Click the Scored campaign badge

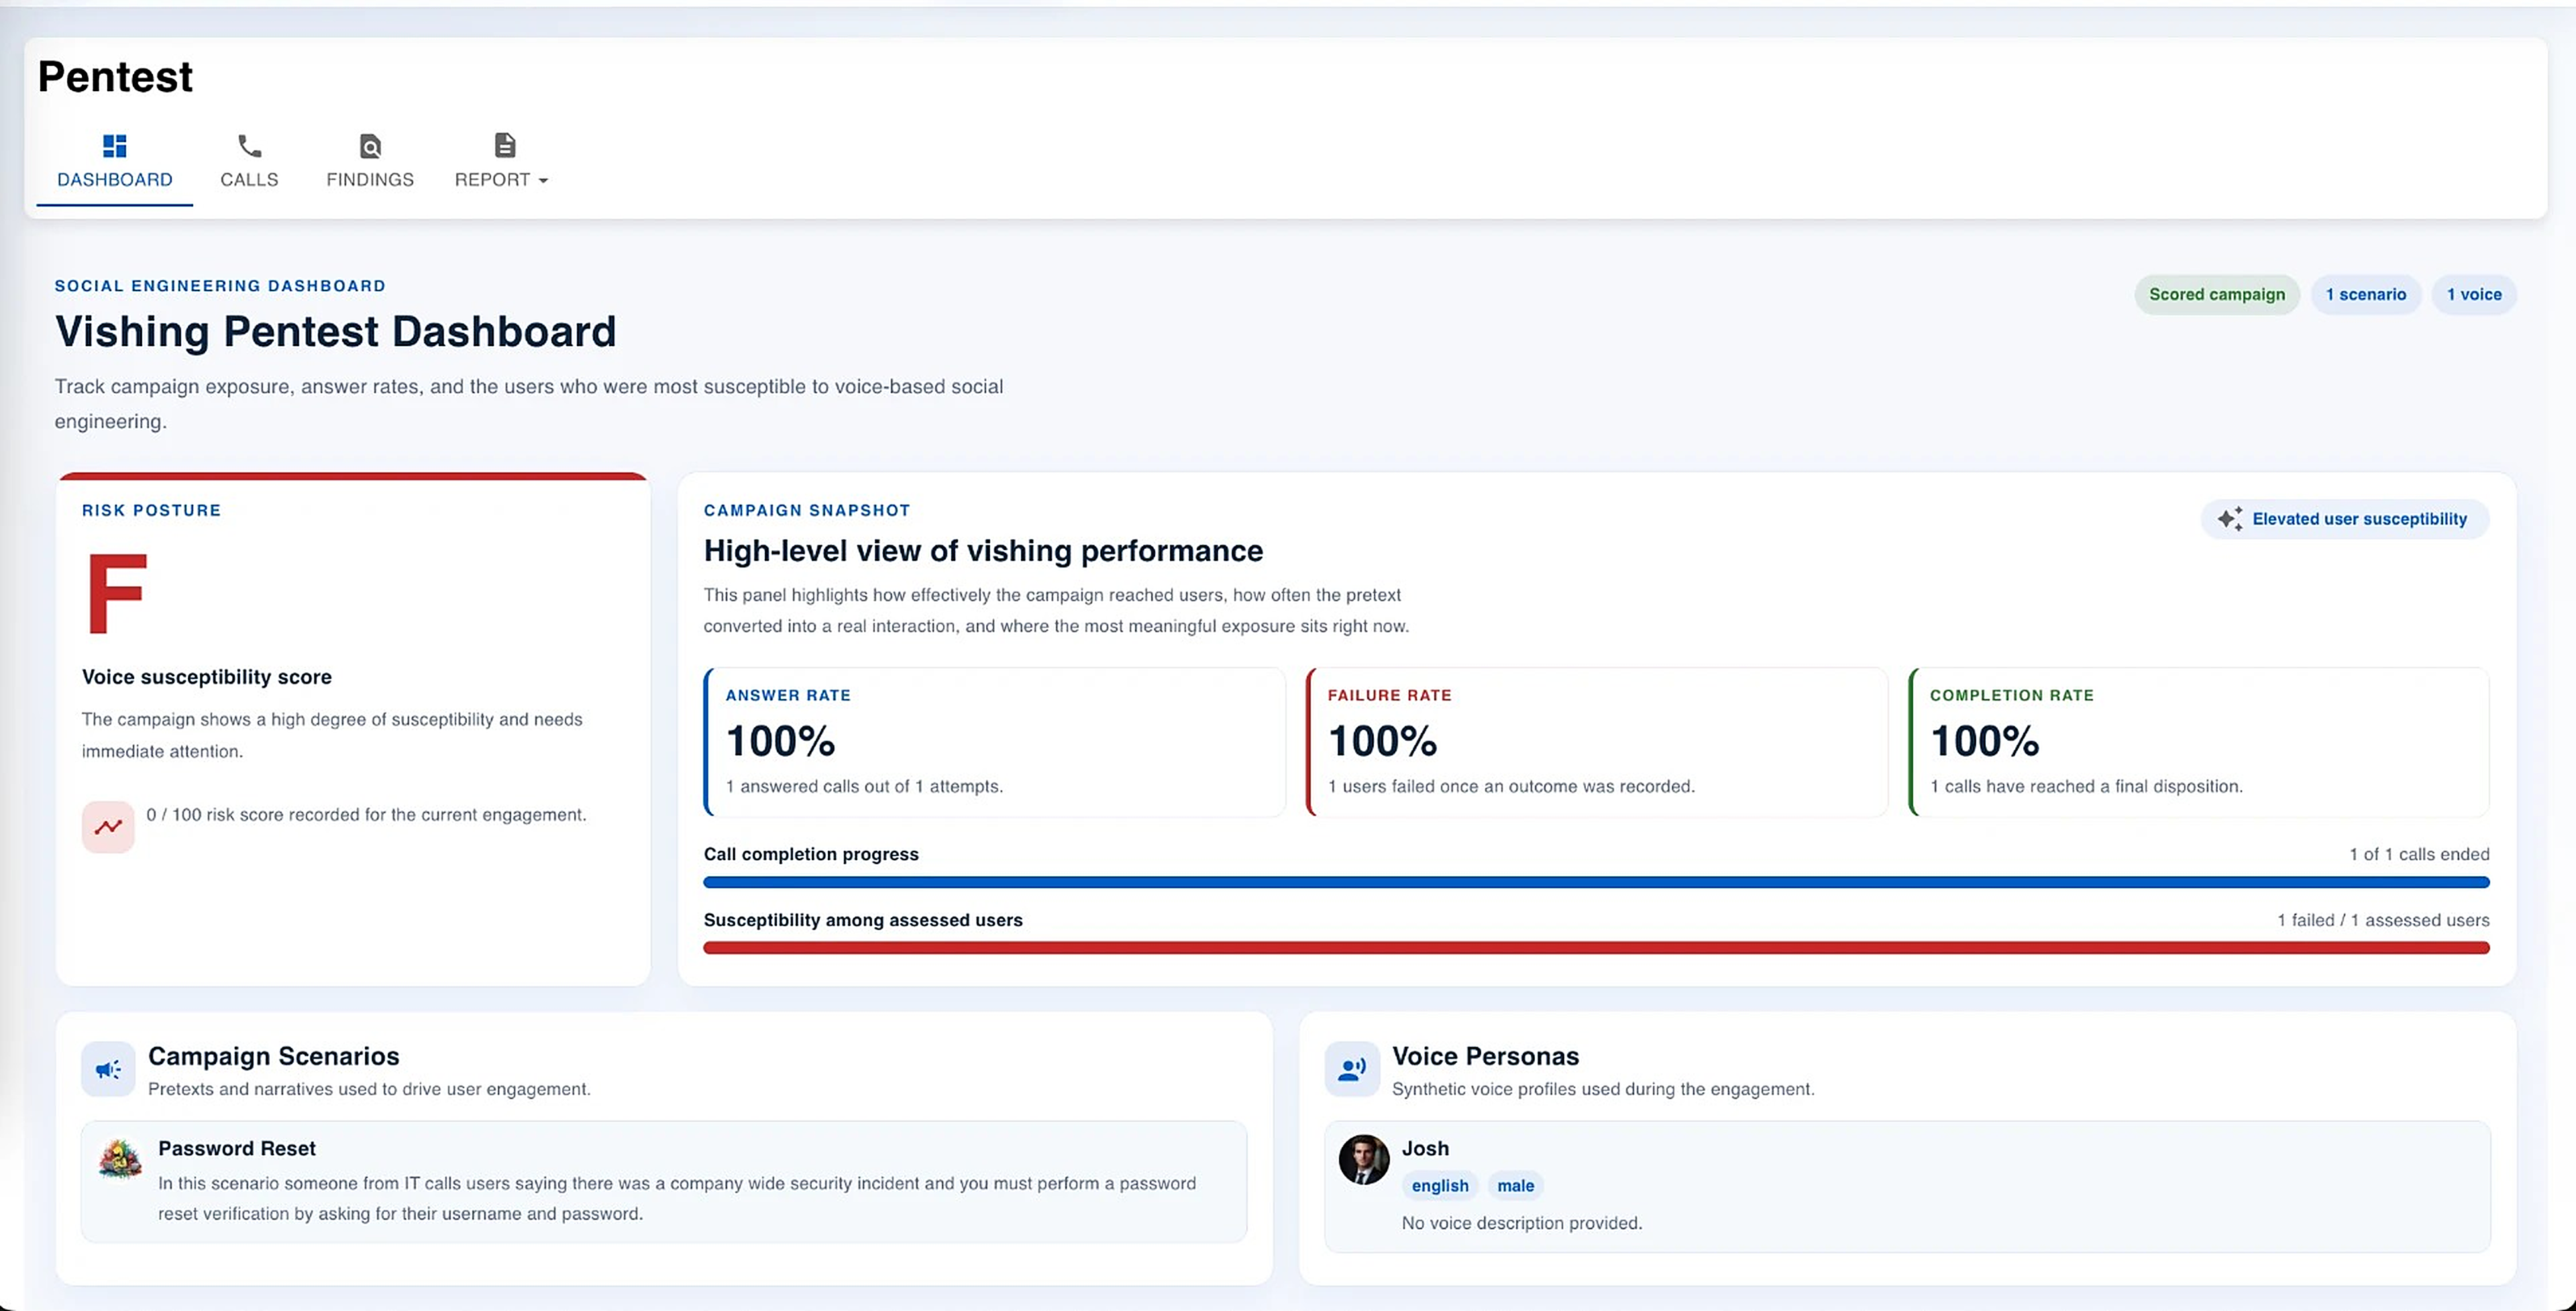pyautogui.click(x=2217, y=295)
